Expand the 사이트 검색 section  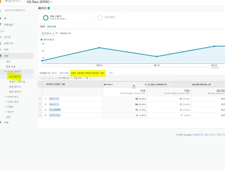point(5,102)
